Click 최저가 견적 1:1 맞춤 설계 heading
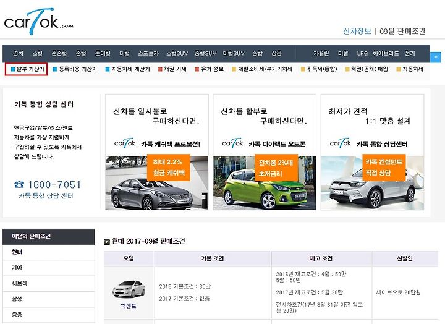445x324 pixels. point(370,116)
